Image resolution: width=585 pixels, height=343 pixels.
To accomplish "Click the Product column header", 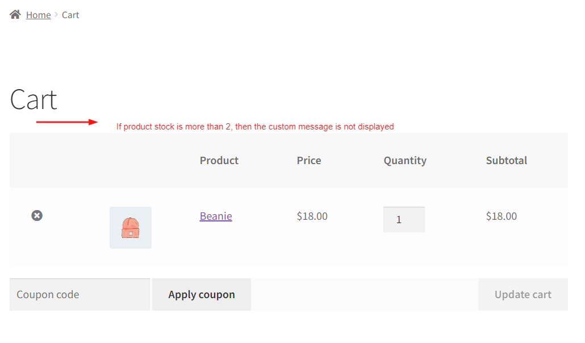I will point(219,160).
